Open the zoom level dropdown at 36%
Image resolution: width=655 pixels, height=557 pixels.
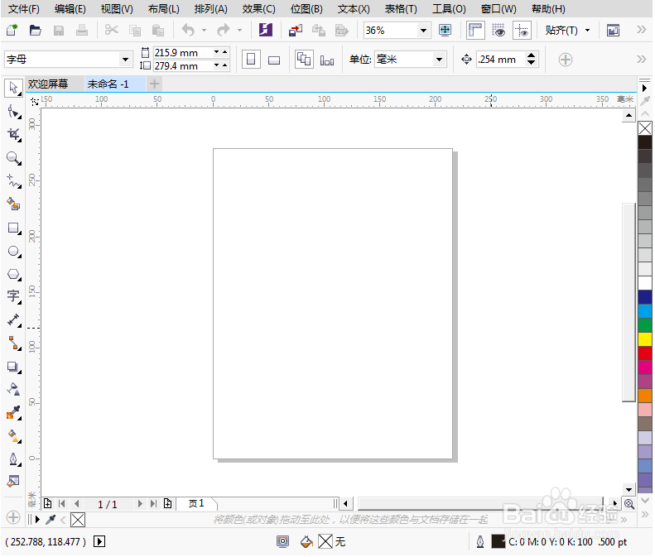[x=423, y=30]
